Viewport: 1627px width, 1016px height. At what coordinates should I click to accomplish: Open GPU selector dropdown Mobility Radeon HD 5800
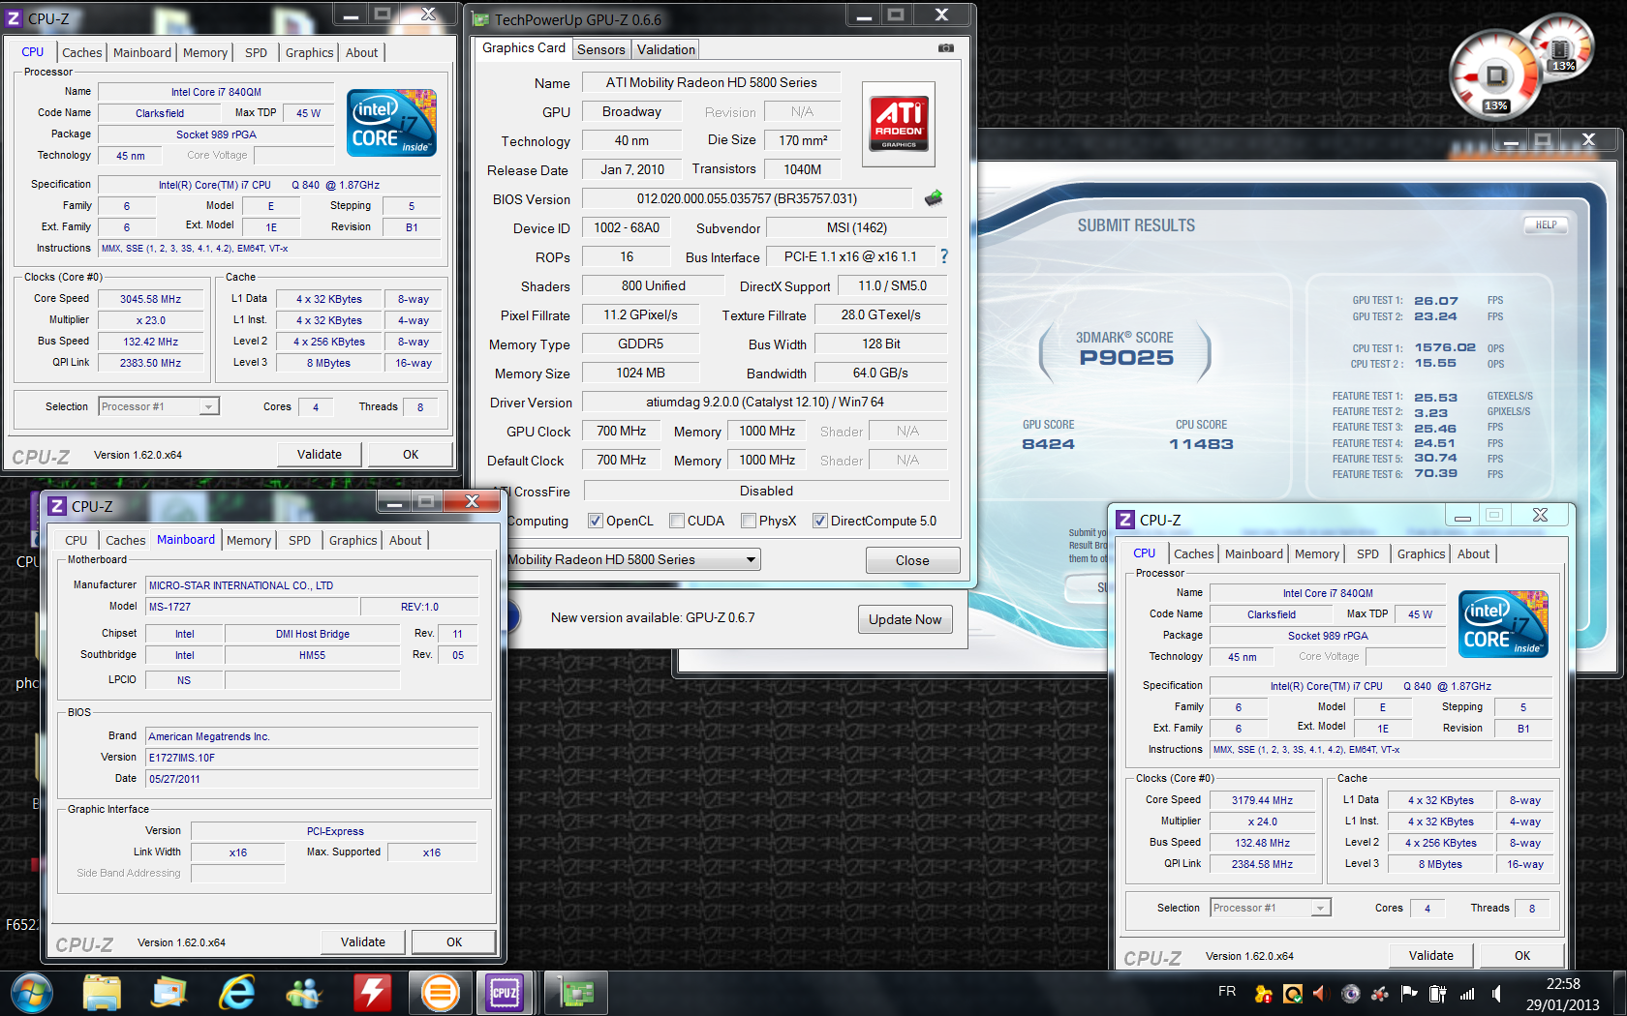pyautogui.click(x=633, y=559)
